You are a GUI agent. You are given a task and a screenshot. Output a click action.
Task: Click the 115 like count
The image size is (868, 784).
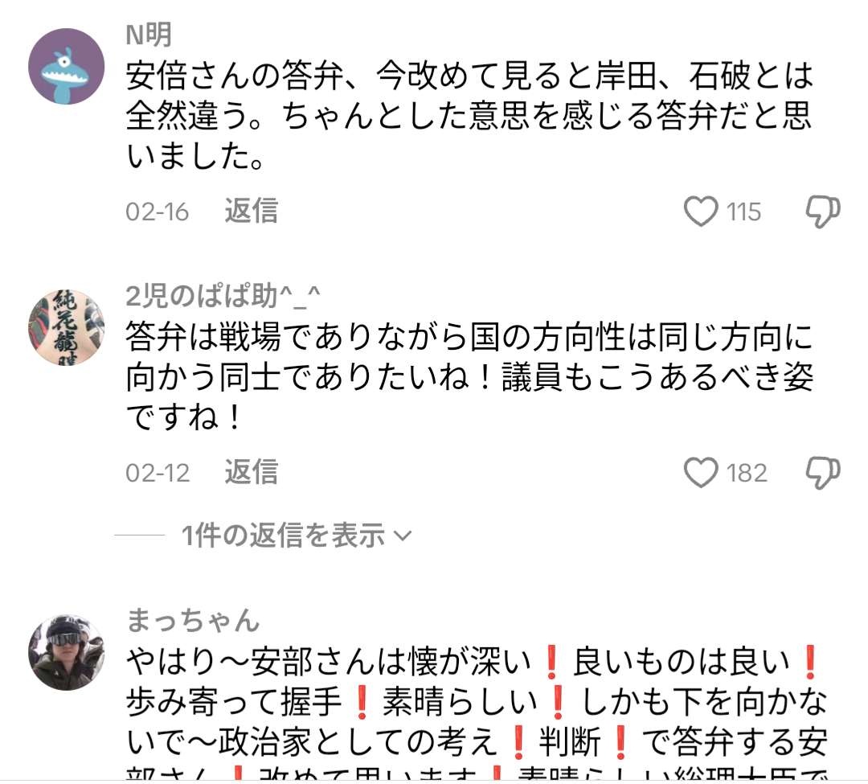click(x=743, y=212)
